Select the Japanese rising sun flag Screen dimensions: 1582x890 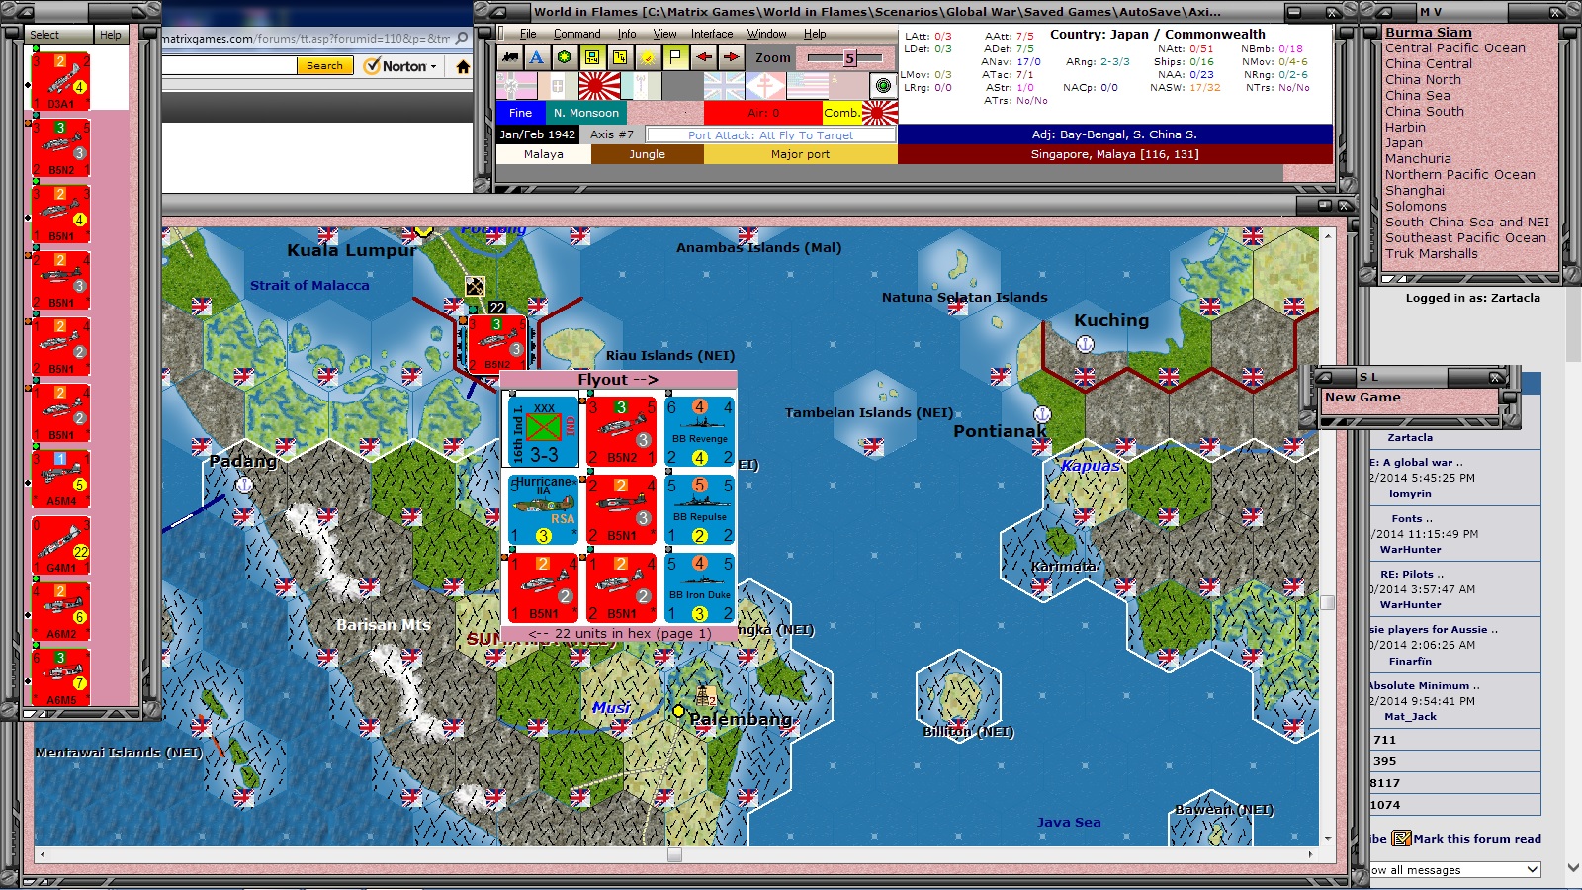coord(599,84)
